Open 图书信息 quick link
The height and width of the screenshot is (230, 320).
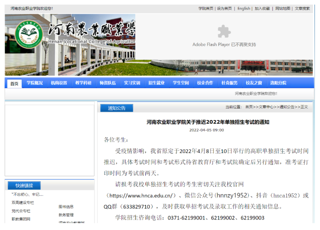tap(66, 207)
